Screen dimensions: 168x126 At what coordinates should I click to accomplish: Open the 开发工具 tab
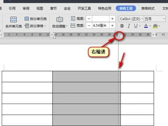pyautogui.click(x=84, y=8)
